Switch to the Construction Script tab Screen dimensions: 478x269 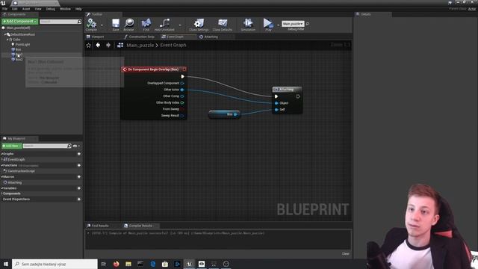click(141, 37)
